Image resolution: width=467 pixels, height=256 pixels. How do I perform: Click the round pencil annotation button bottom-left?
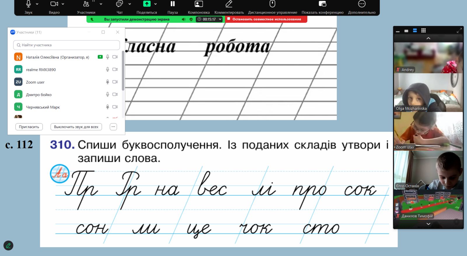pos(8,246)
